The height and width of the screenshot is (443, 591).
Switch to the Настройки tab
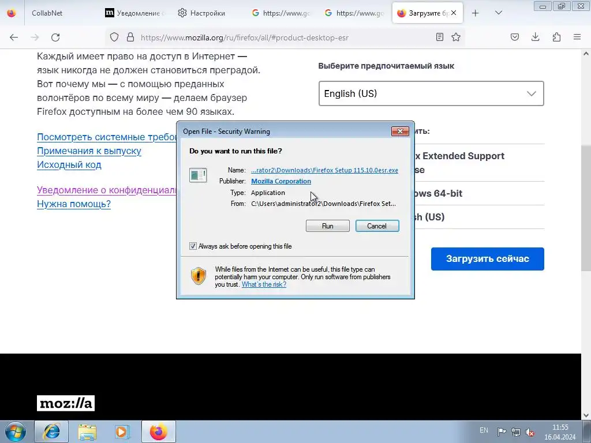(x=208, y=13)
